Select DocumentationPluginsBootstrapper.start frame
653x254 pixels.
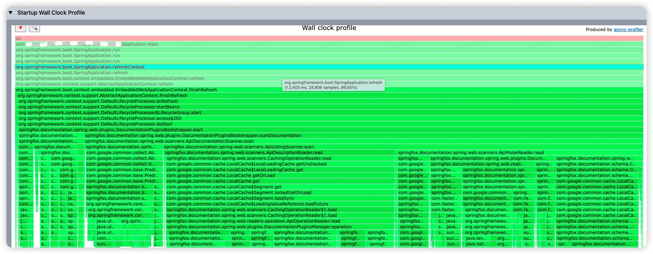[x=331, y=130]
